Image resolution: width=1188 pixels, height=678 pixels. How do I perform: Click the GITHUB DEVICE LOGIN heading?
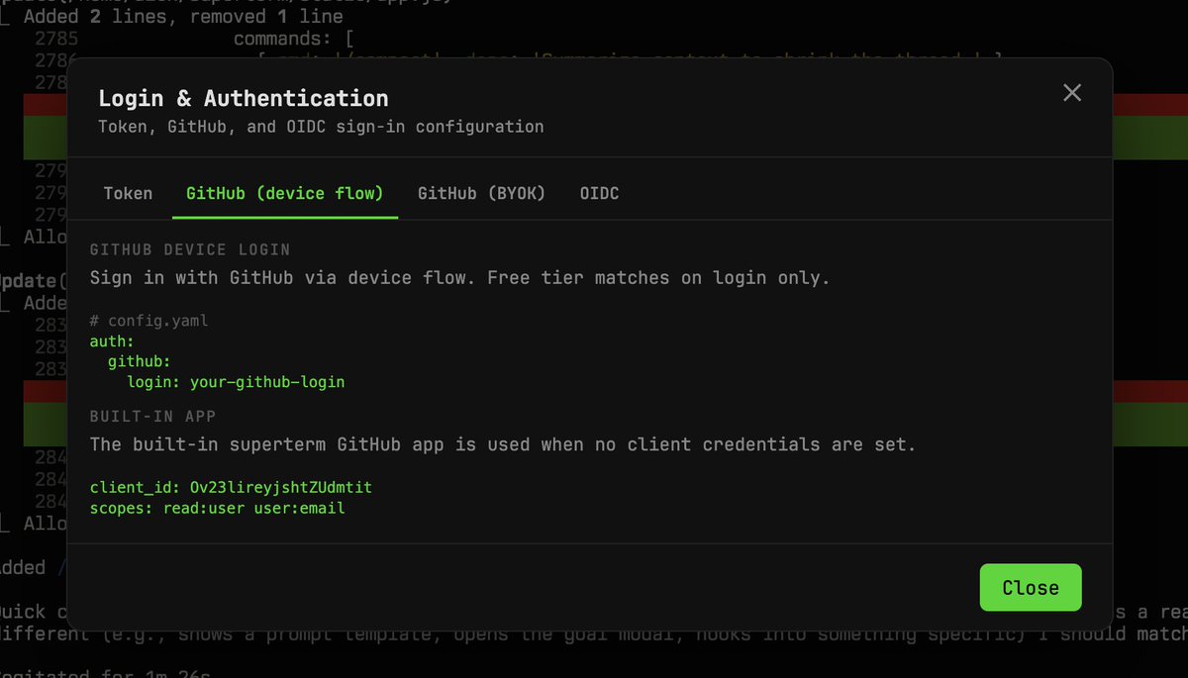pyautogui.click(x=190, y=249)
